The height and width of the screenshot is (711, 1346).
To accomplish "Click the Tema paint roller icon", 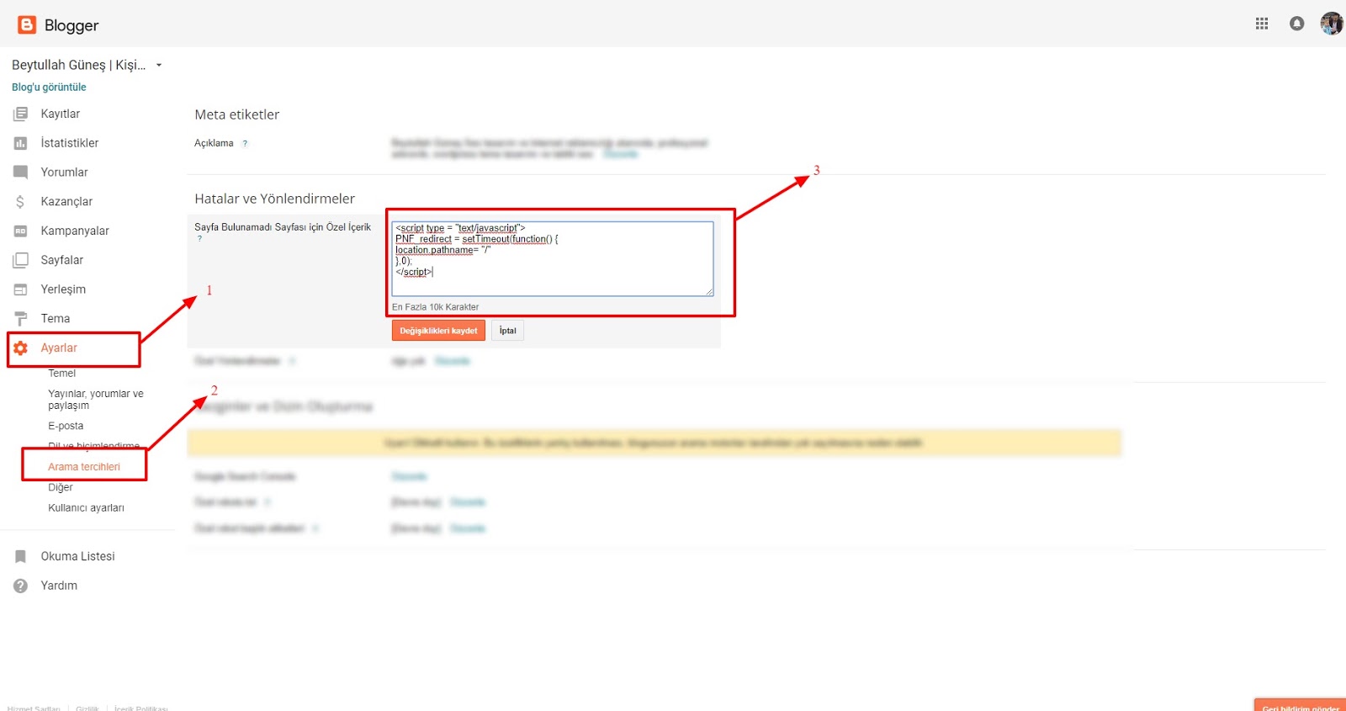I will click(x=20, y=319).
